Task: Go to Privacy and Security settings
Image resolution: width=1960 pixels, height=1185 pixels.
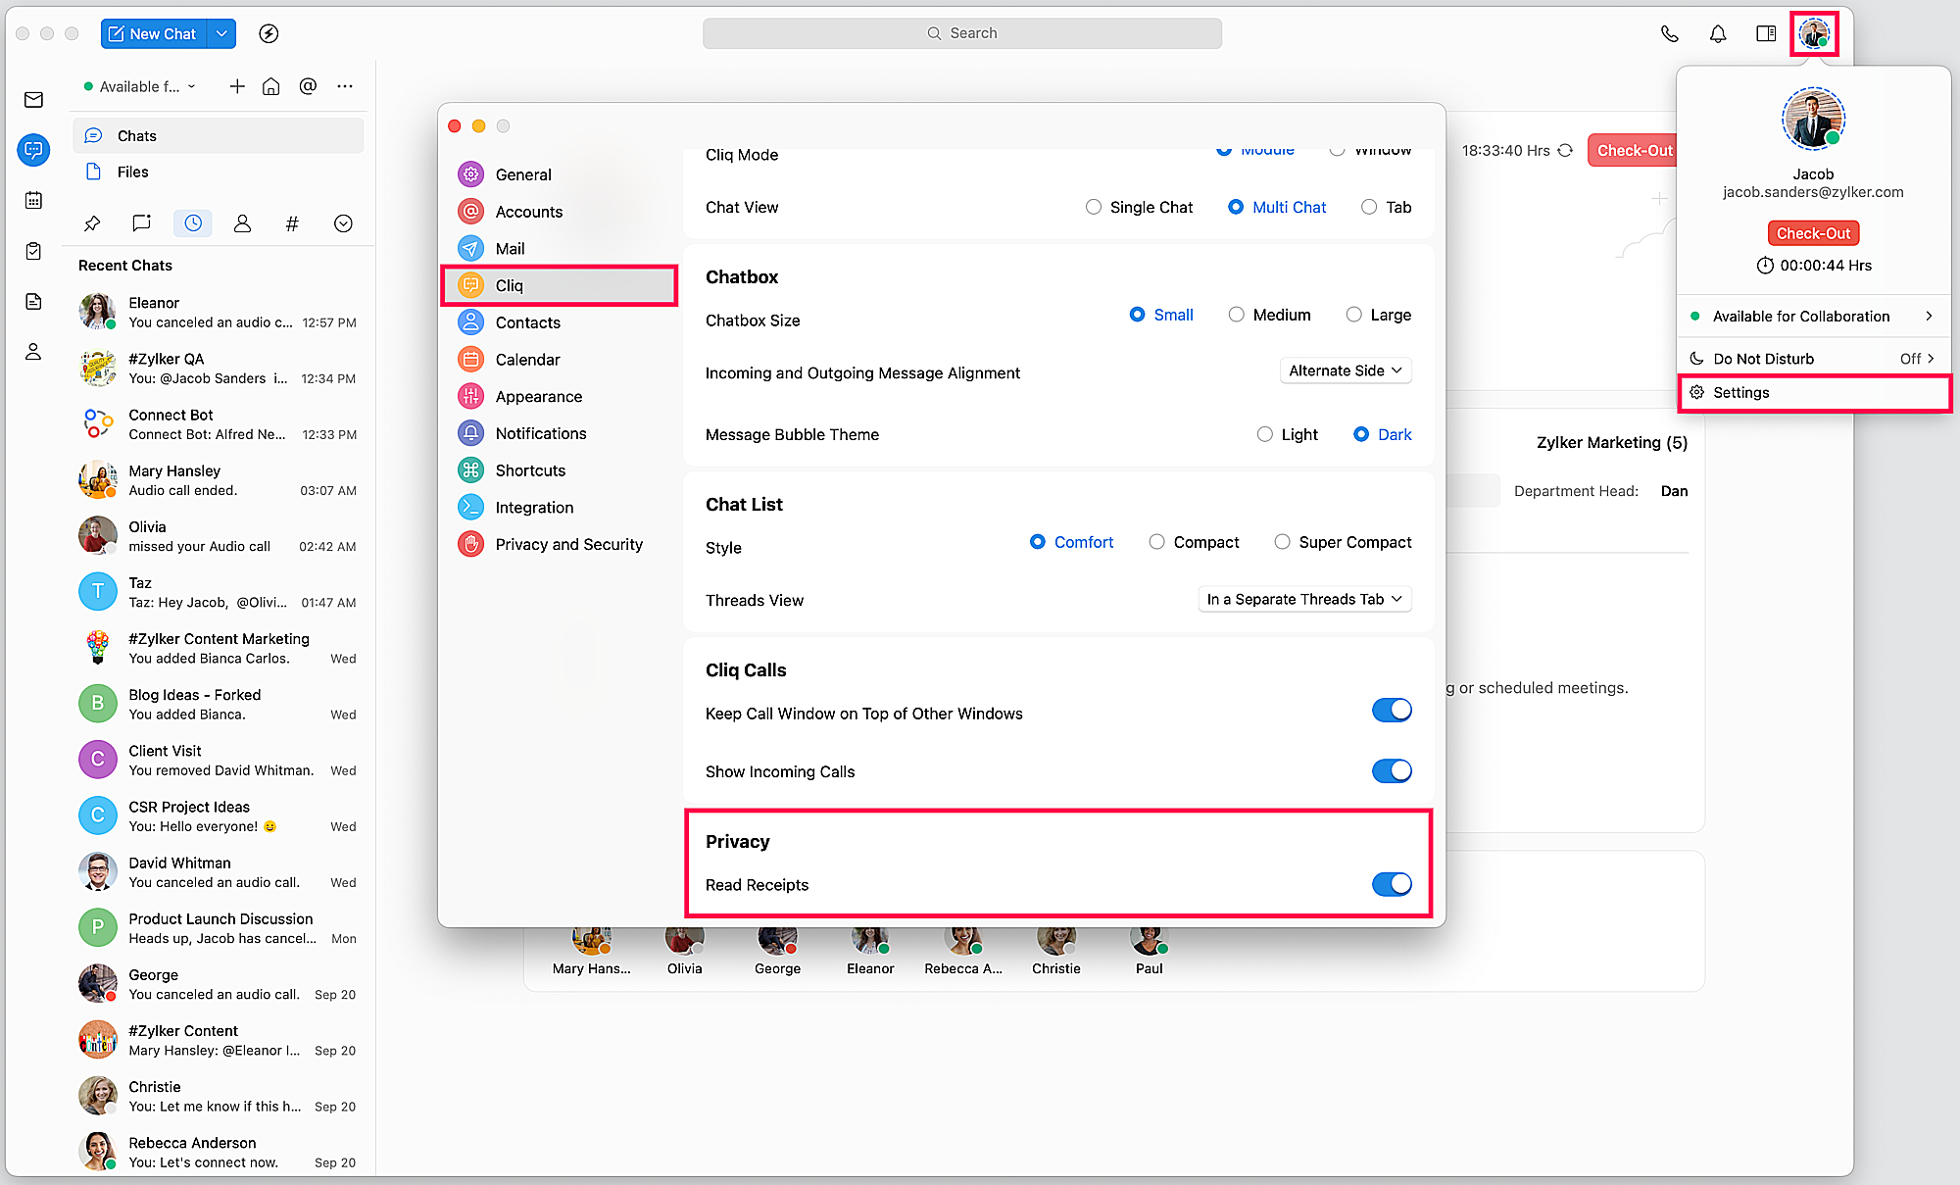Action: (568, 544)
